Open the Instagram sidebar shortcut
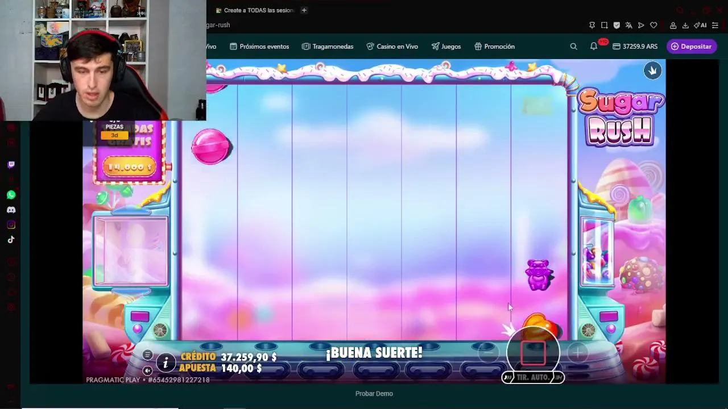 [x=11, y=225]
